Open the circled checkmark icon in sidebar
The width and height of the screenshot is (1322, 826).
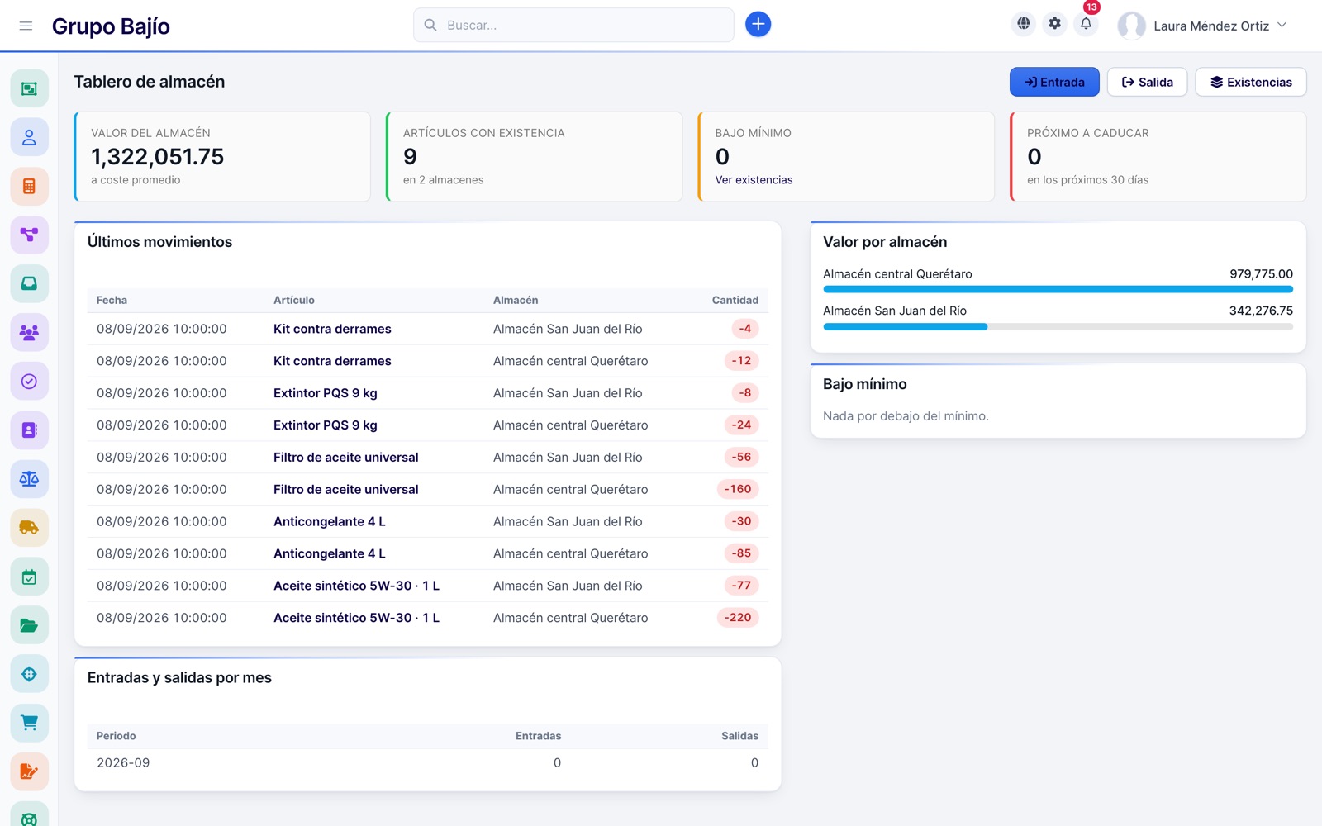[29, 381]
